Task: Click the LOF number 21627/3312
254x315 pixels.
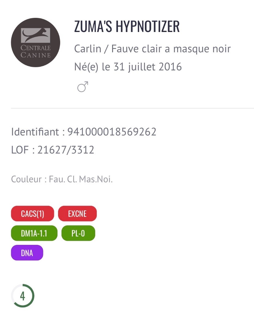Action: click(66, 150)
